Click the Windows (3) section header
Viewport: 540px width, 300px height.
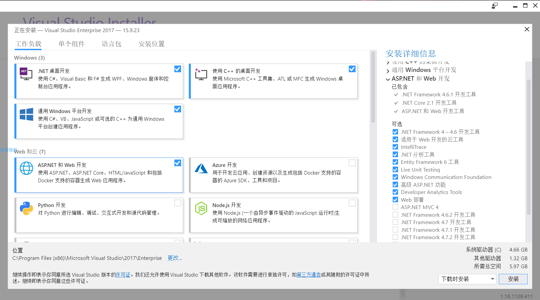29,58
